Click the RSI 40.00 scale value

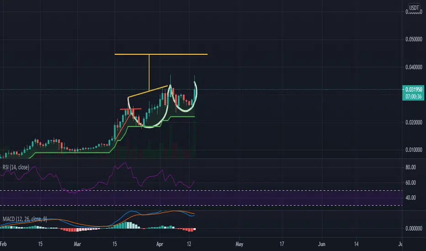click(x=410, y=198)
